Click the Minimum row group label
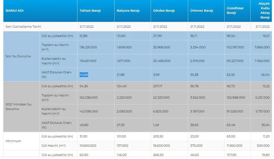 coord(13,141)
